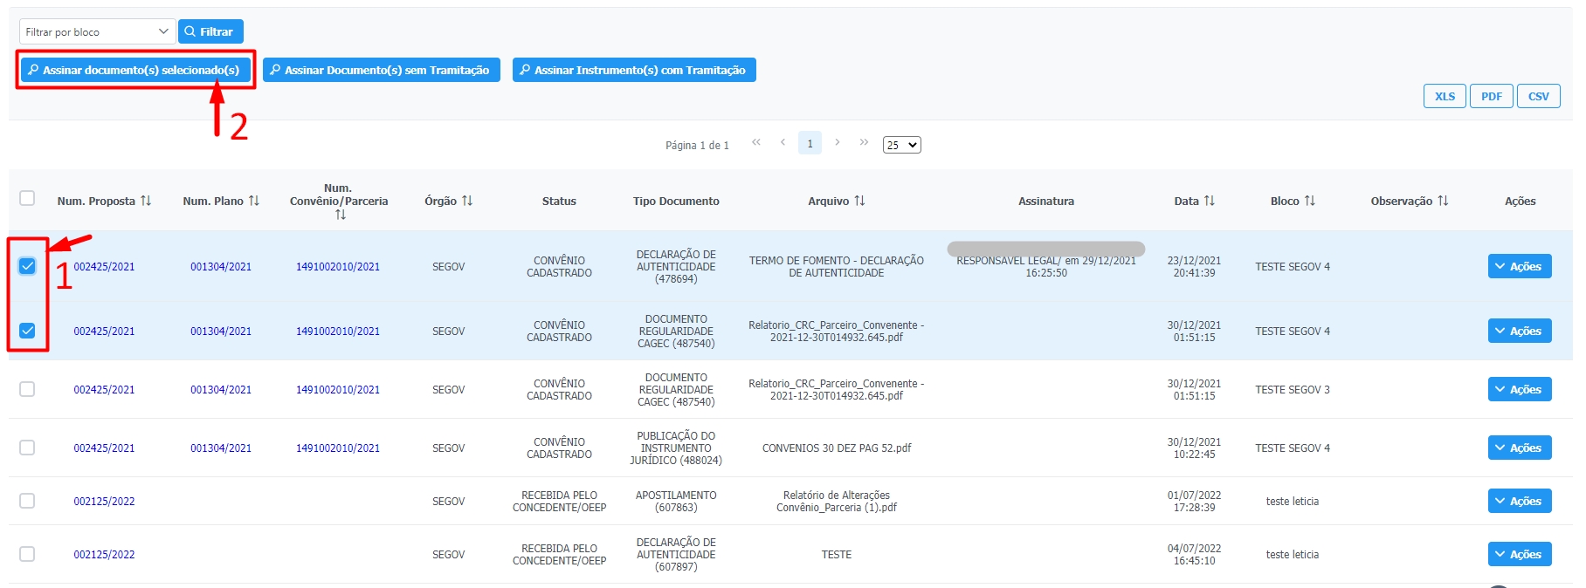The width and height of the screenshot is (1586, 588).
Task: Uncheck the first row checkbox
Action: (27, 266)
